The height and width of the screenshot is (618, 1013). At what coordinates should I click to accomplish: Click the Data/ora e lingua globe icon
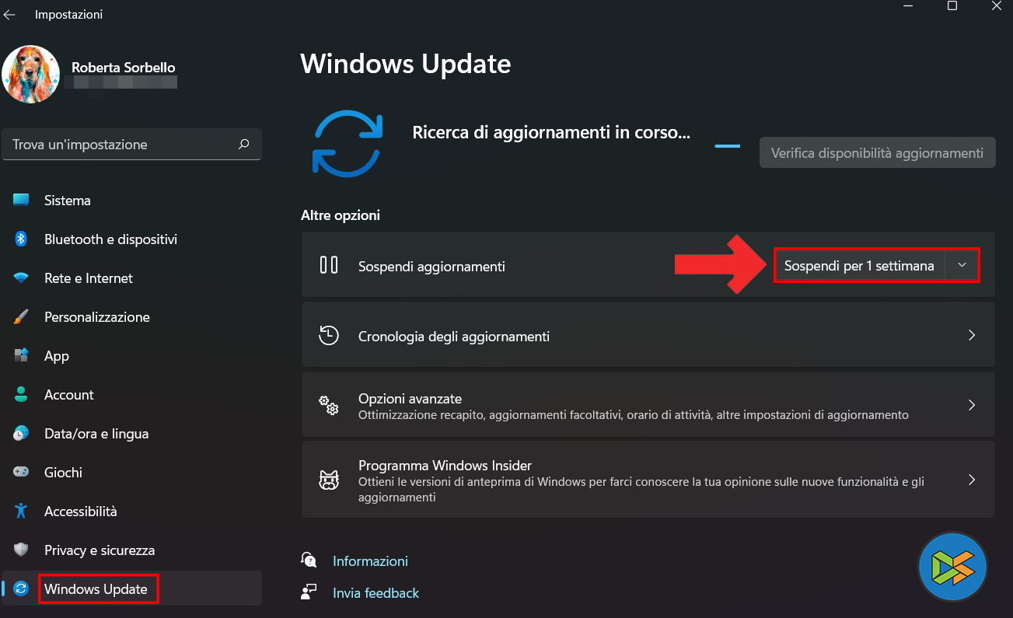pyautogui.click(x=21, y=434)
